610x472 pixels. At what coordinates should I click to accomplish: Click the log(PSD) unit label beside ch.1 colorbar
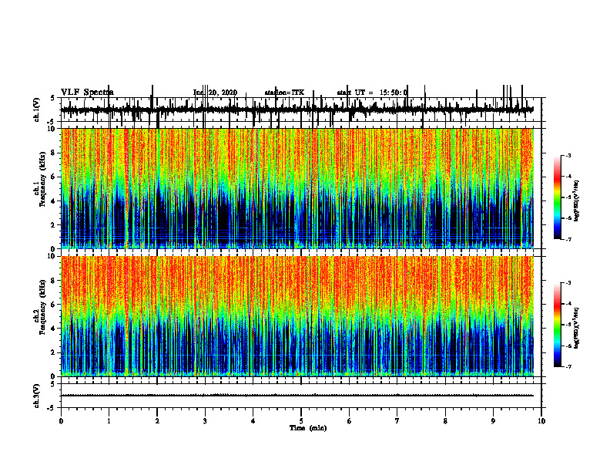tap(577, 201)
